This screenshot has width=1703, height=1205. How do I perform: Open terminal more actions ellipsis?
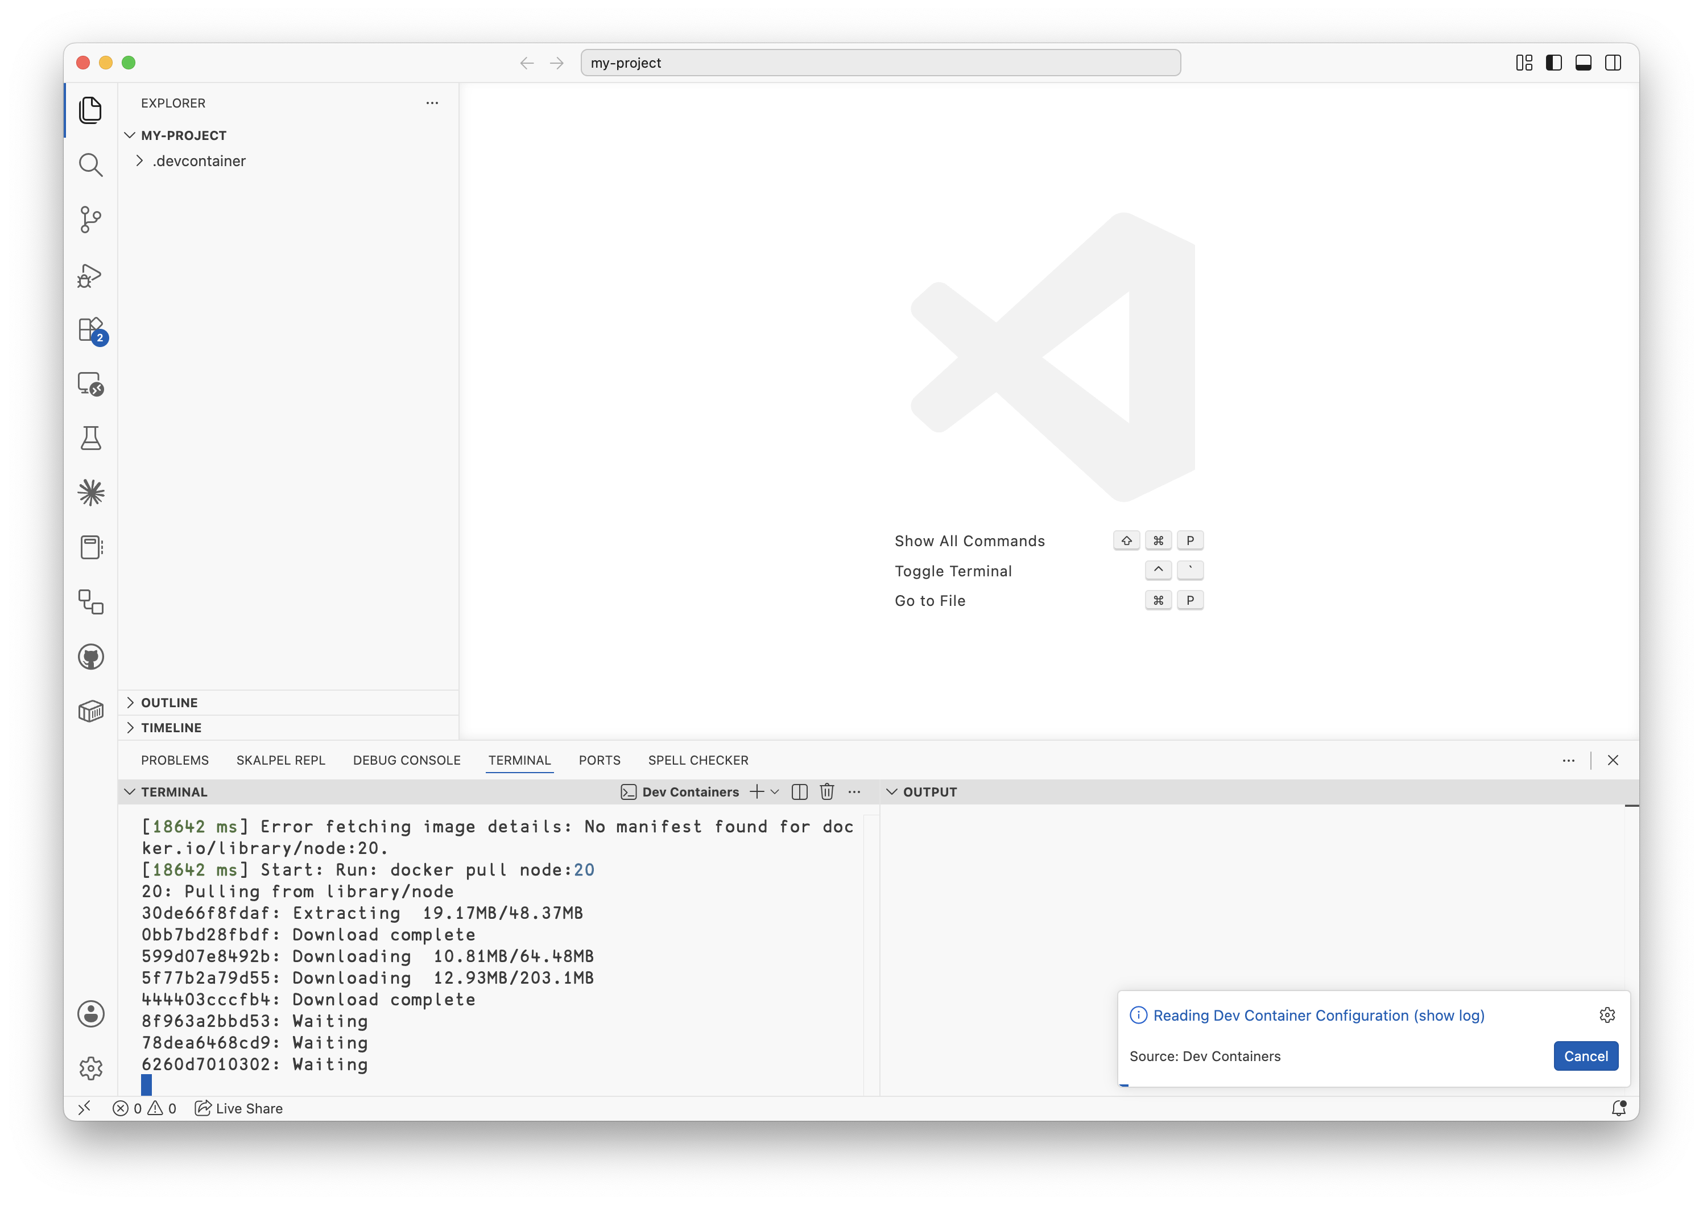coord(854,792)
